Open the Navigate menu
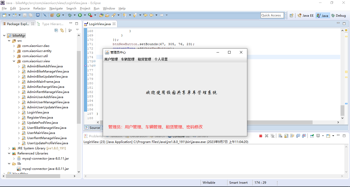350x187 pixels. click(x=56, y=8)
